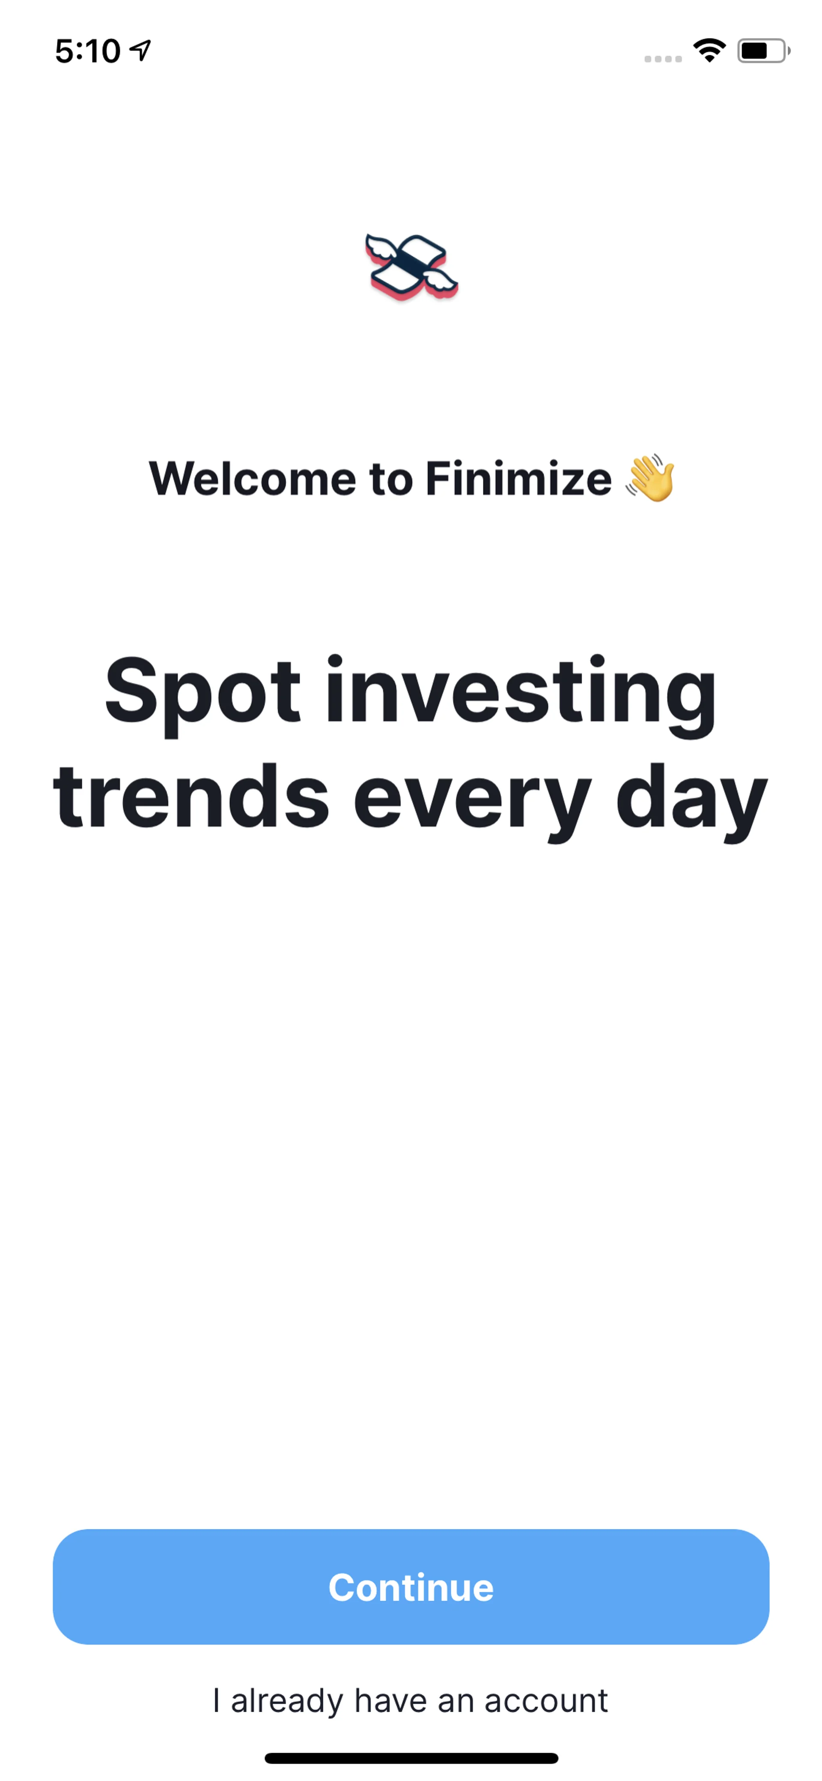Open the 'I already have an account' link
822x1781 pixels.
click(x=411, y=1700)
